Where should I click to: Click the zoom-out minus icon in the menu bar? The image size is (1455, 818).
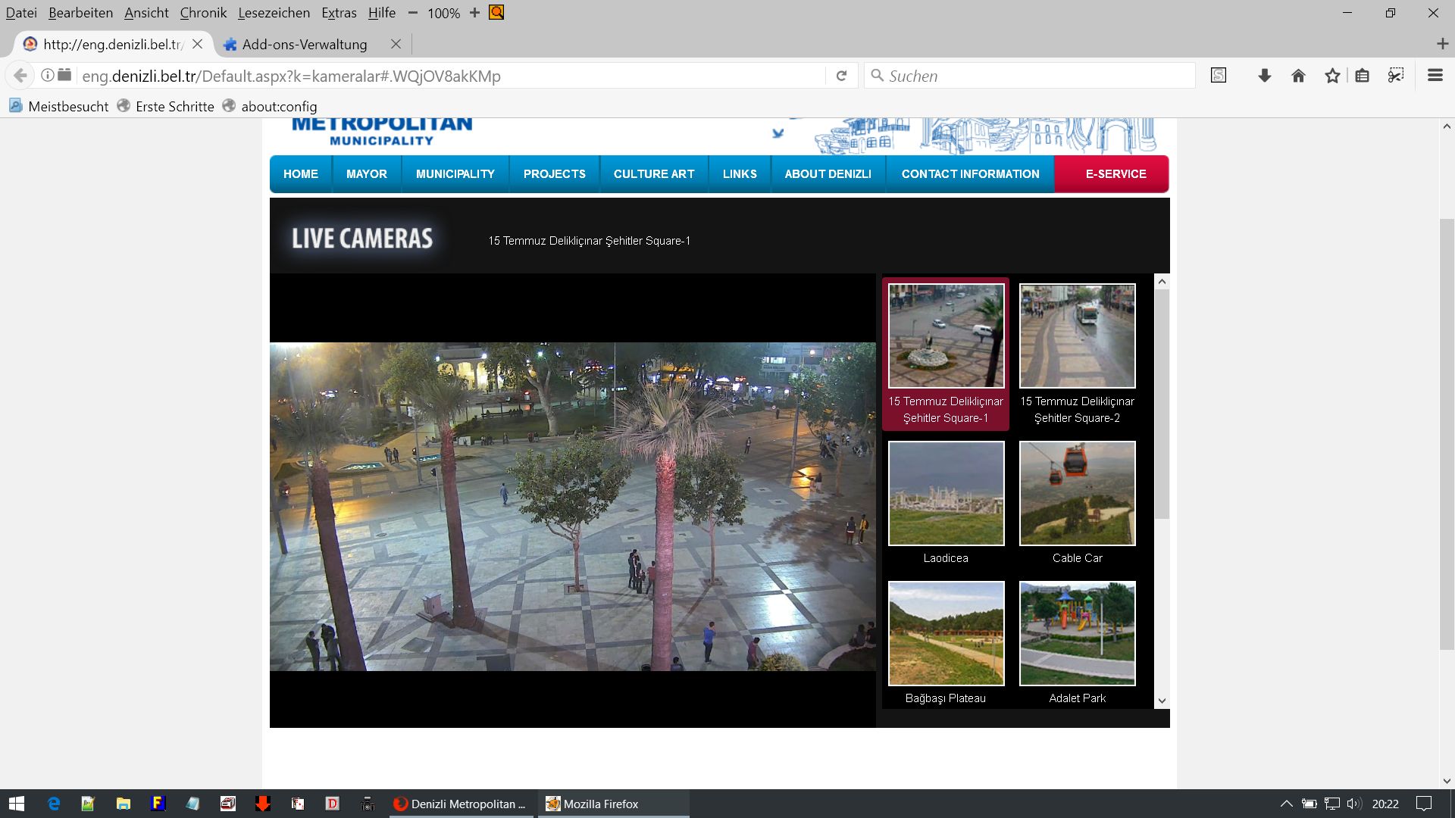click(413, 13)
